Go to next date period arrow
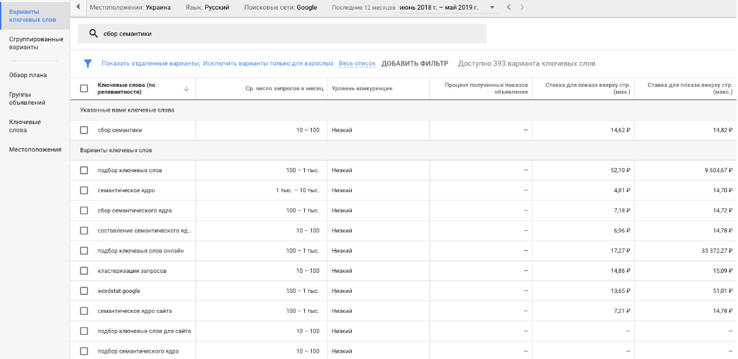Image resolution: width=738 pixels, height=359 pixels. pos(523,7)
